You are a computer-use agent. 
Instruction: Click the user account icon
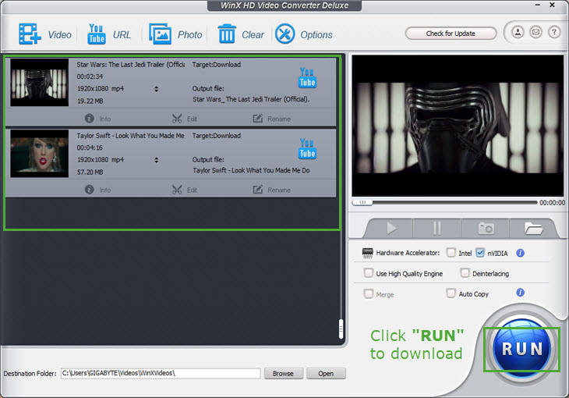click(x=518, y=32)
